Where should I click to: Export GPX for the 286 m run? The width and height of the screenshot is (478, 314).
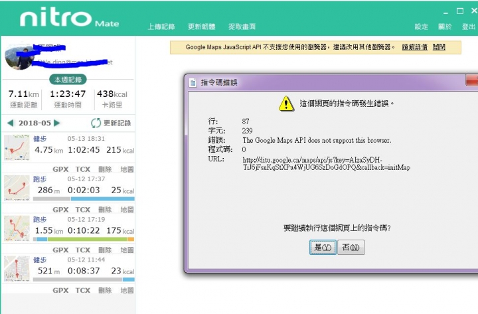click(60, 209)
